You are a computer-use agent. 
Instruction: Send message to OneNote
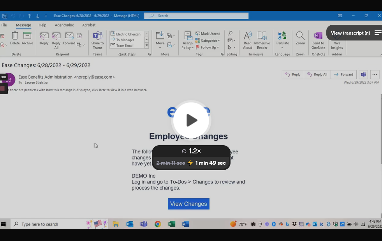[x=318, y=40]
